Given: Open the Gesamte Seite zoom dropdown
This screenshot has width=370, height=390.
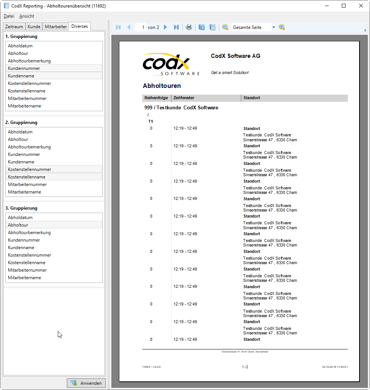Looking at the screenshot, I should pyautogui.click(x=274, y=27).
